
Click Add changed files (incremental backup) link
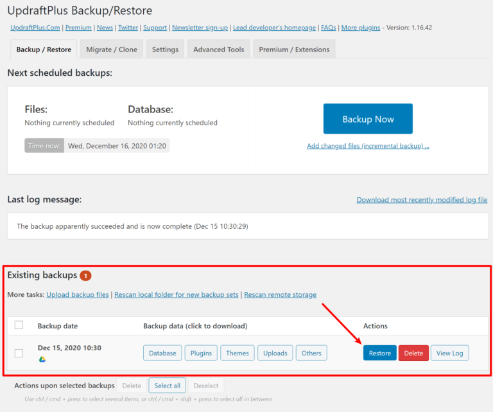368,146
